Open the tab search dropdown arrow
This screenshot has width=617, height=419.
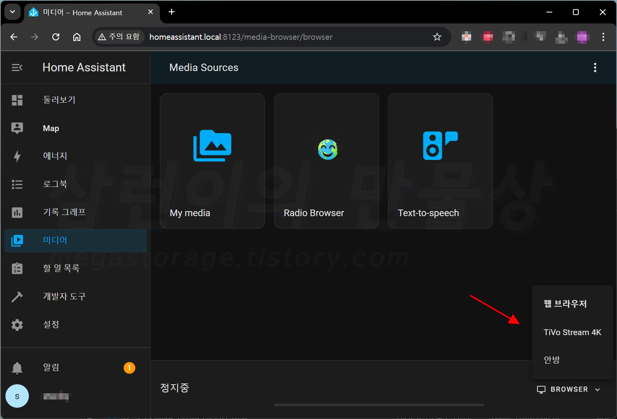12,12
